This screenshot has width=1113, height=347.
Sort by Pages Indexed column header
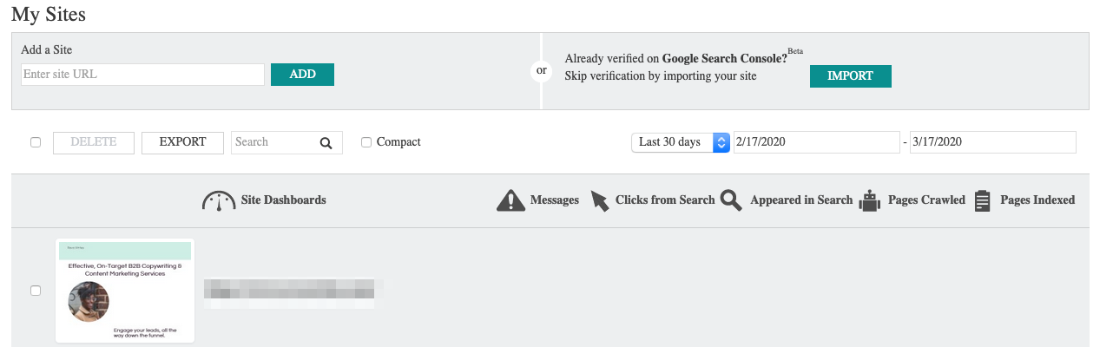pos(1037,200)
